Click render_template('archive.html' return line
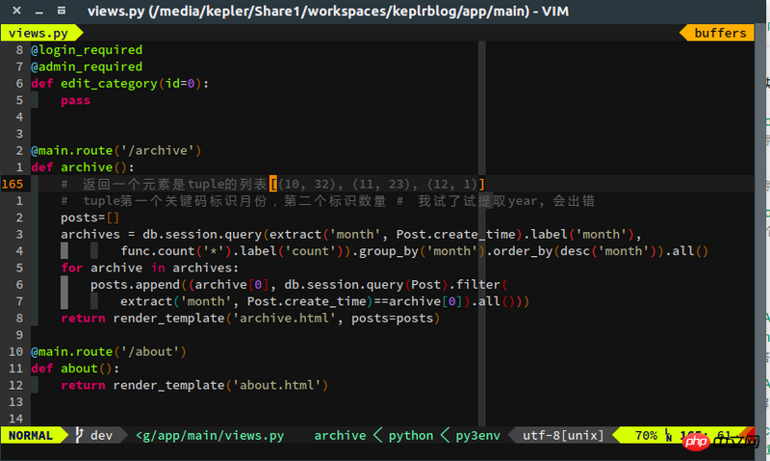Screen dimensions: 770x461 pyautogui.click(x=250, y=319)
